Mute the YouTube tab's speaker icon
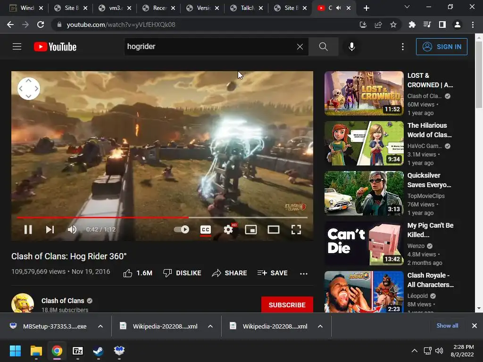This screenshot has width=483, height=362. (339, 8)
